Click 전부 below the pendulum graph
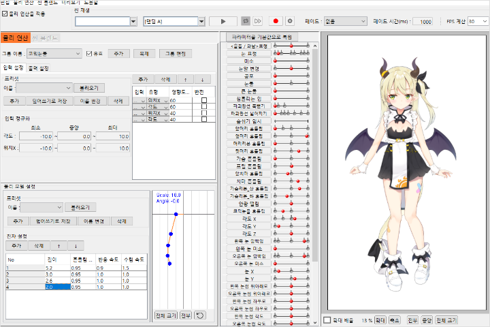The height and width of the screenshot is (327, 490). (186, 315)
